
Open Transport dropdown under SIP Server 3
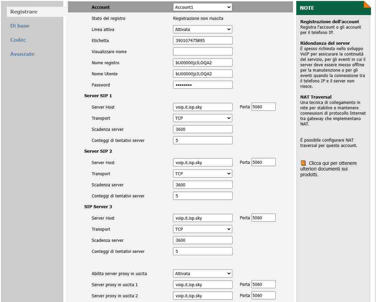(202, 229)
